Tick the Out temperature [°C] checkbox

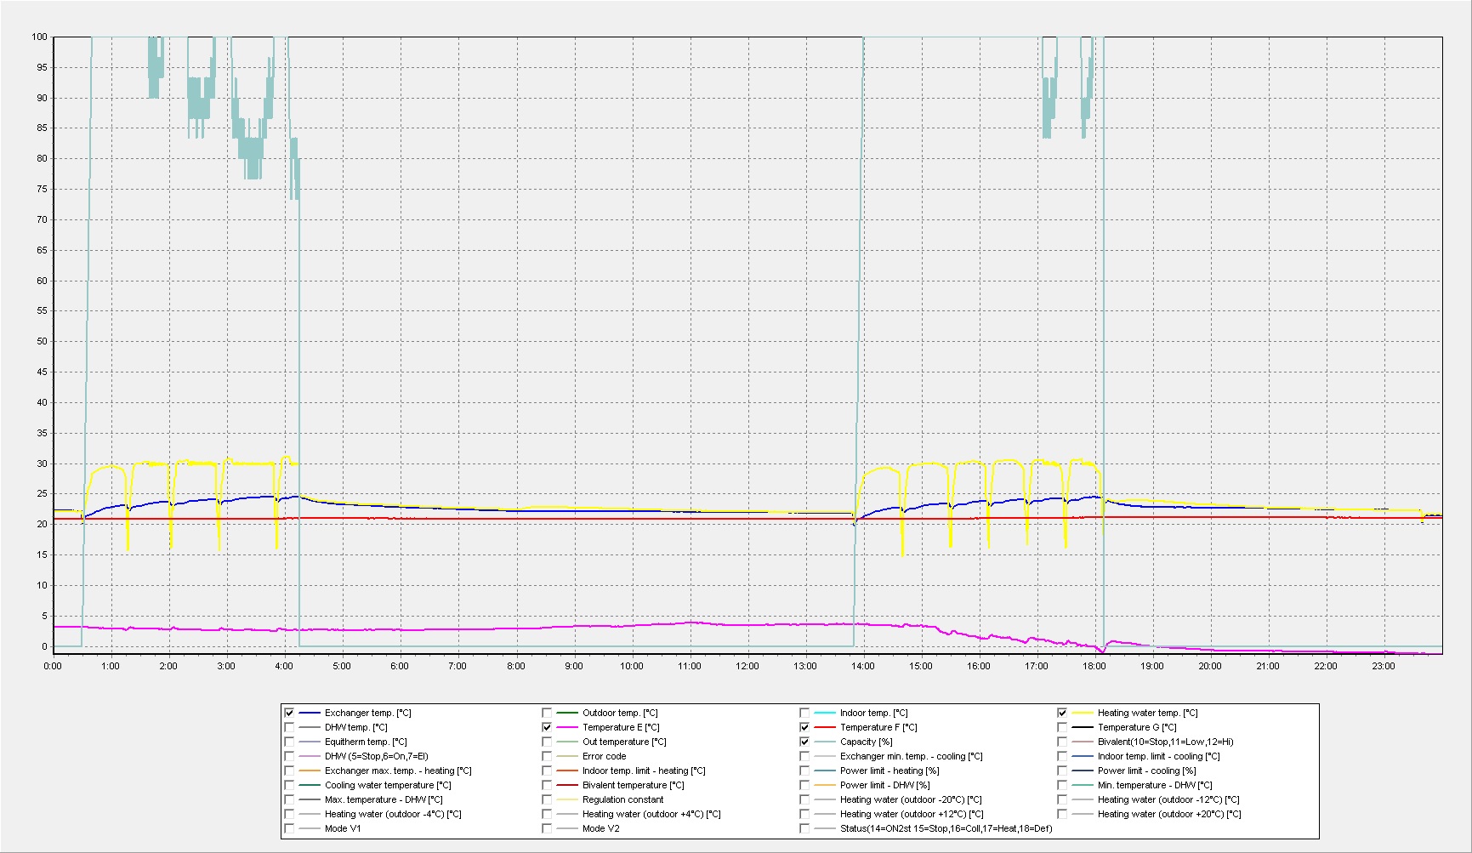click(x=547, y=742)
